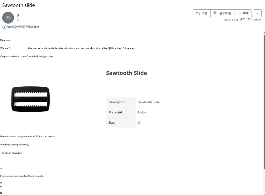The width and height of the screenshot is (265, 195).
Task: Click the sender name B
Action: point(18,15)
